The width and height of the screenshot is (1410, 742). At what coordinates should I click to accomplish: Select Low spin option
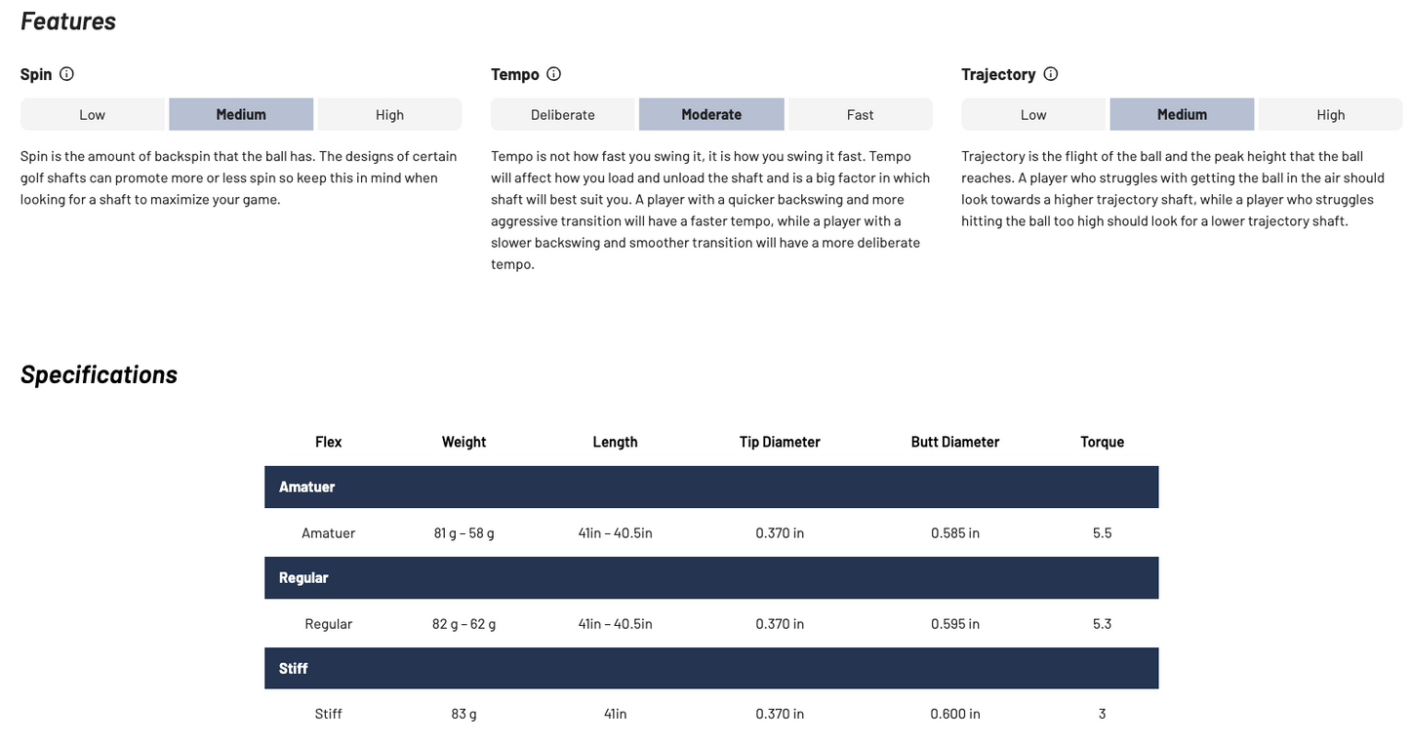(x=93, y=114)
